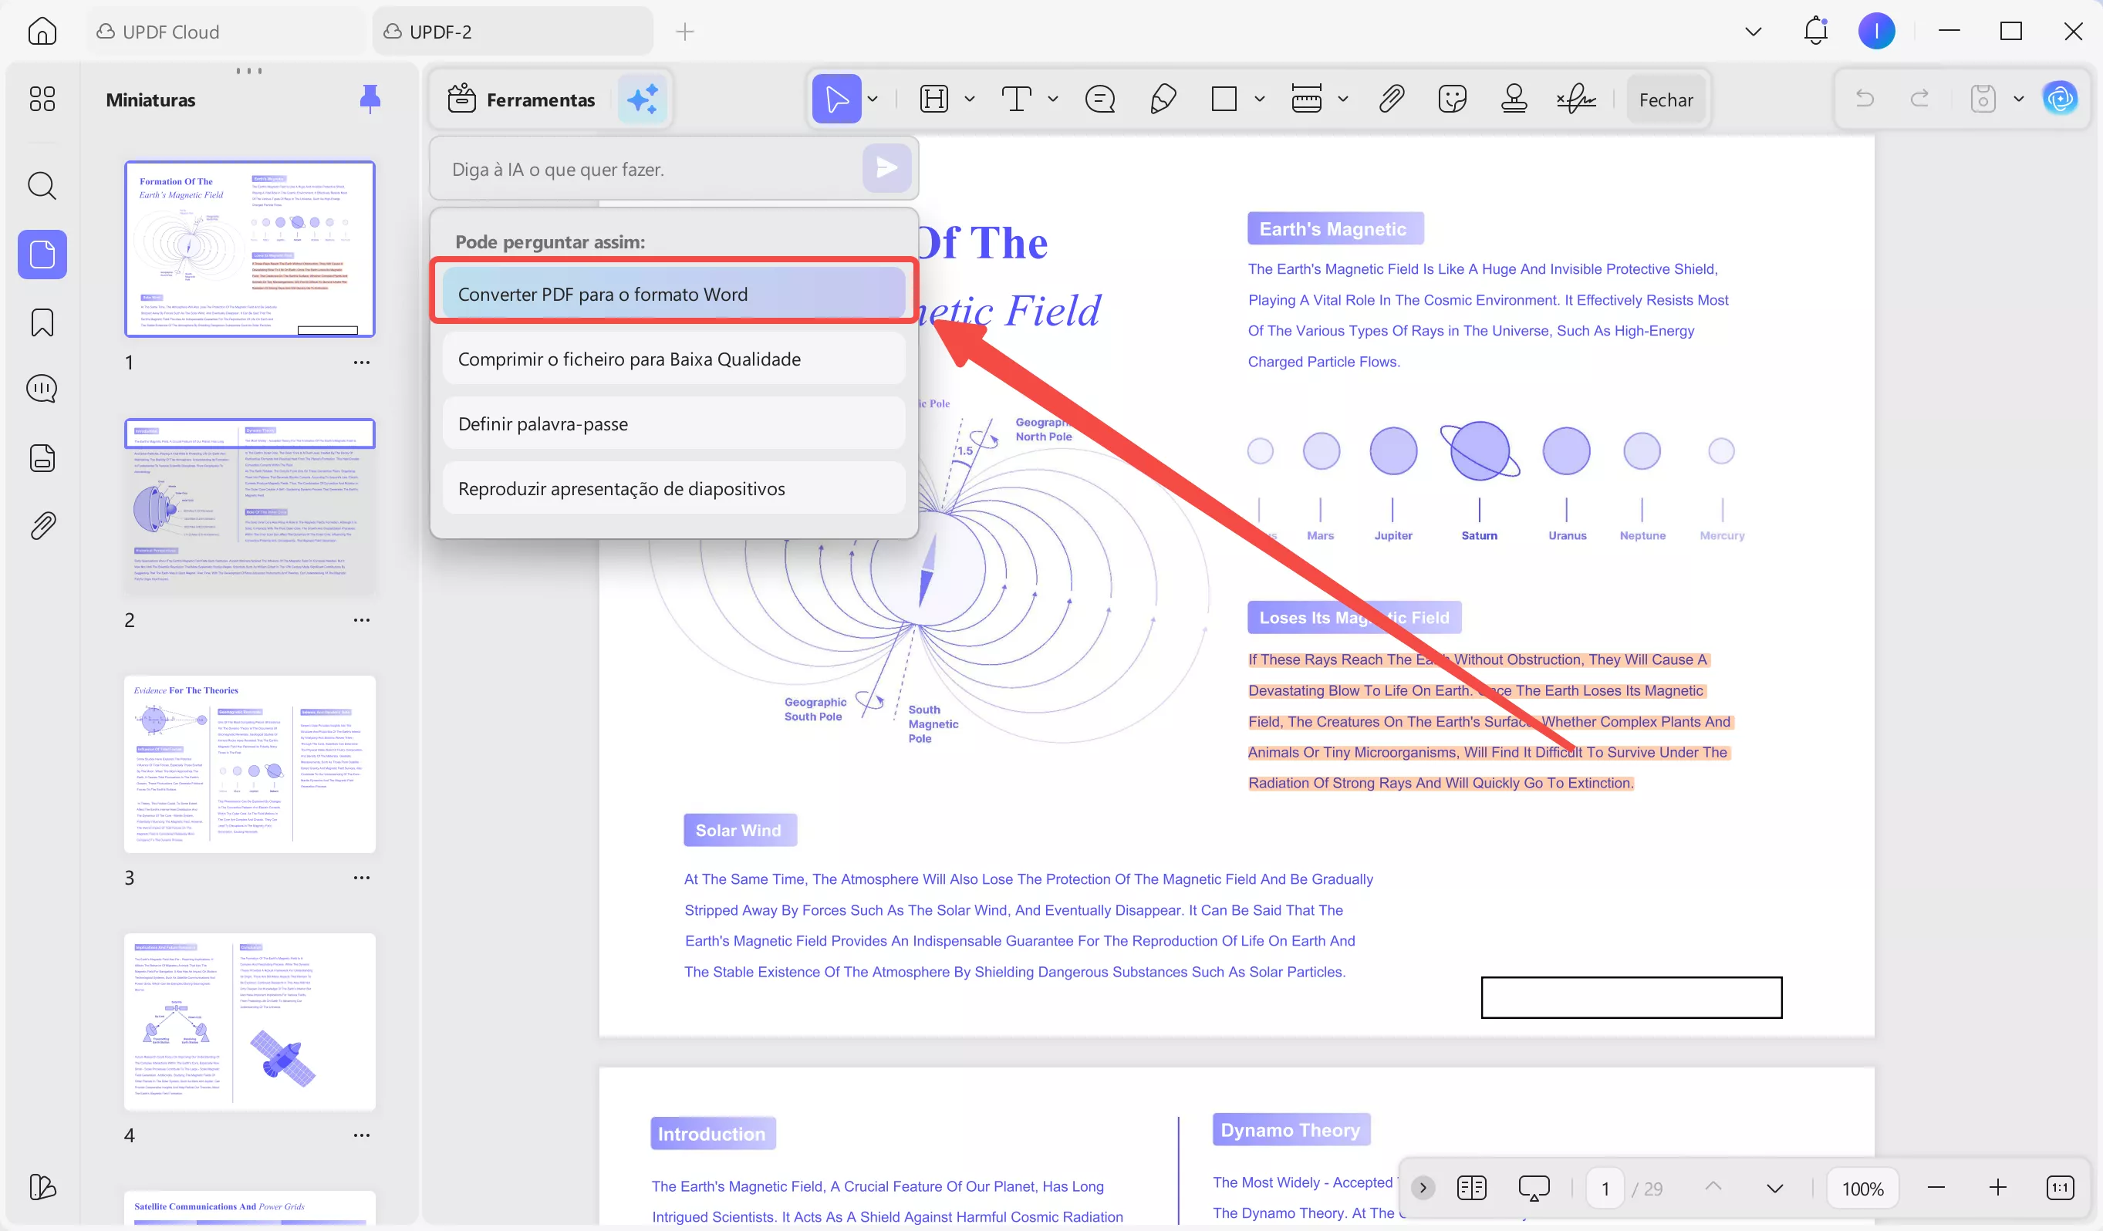Viewport: 2103px width, 1231px height.
Task: Select the Sticker tool
Action: coord(1453,99)
